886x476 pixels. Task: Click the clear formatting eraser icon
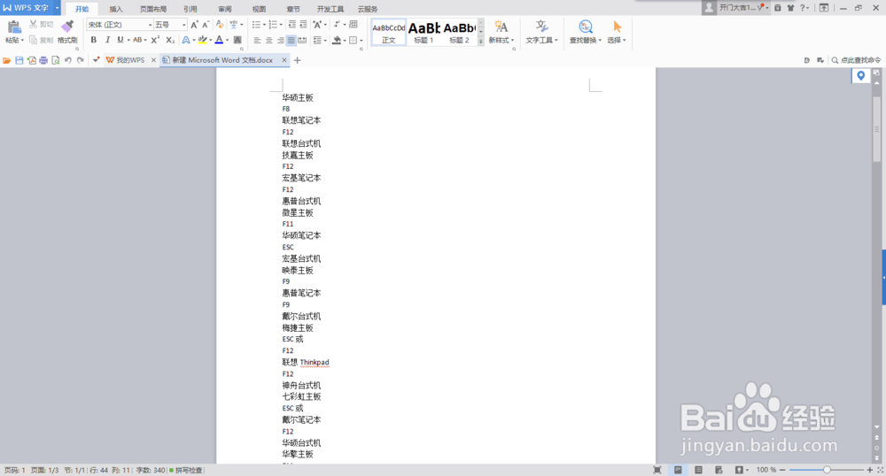pos(220,25)
